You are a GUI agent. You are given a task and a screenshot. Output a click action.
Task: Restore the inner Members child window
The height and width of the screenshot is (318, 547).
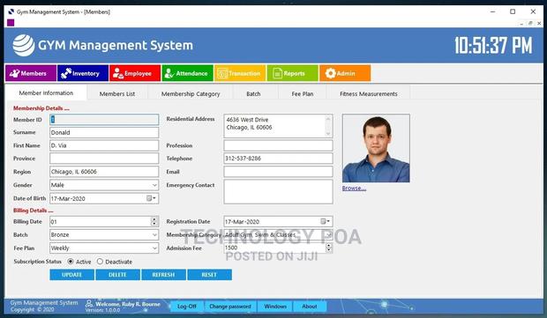(x=530, y=23)
